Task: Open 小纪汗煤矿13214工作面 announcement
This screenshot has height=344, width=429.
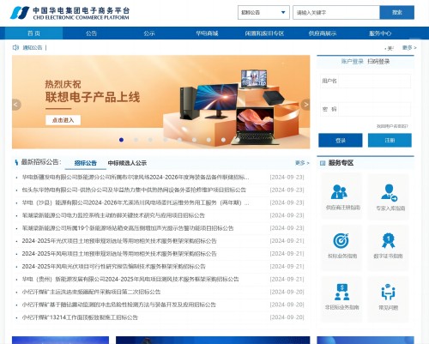Action: click(x=80, y=317)
